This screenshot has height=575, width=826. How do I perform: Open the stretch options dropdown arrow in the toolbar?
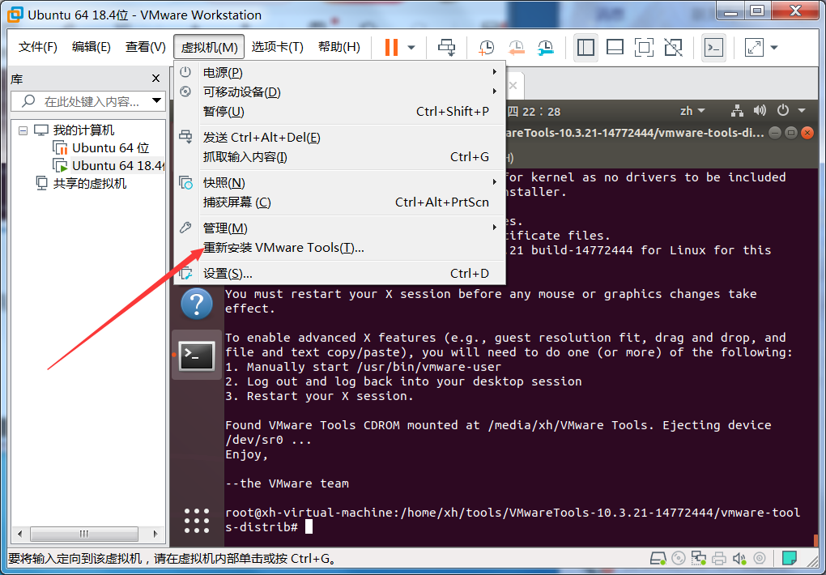pyautogui.click(x=774, y=48)
